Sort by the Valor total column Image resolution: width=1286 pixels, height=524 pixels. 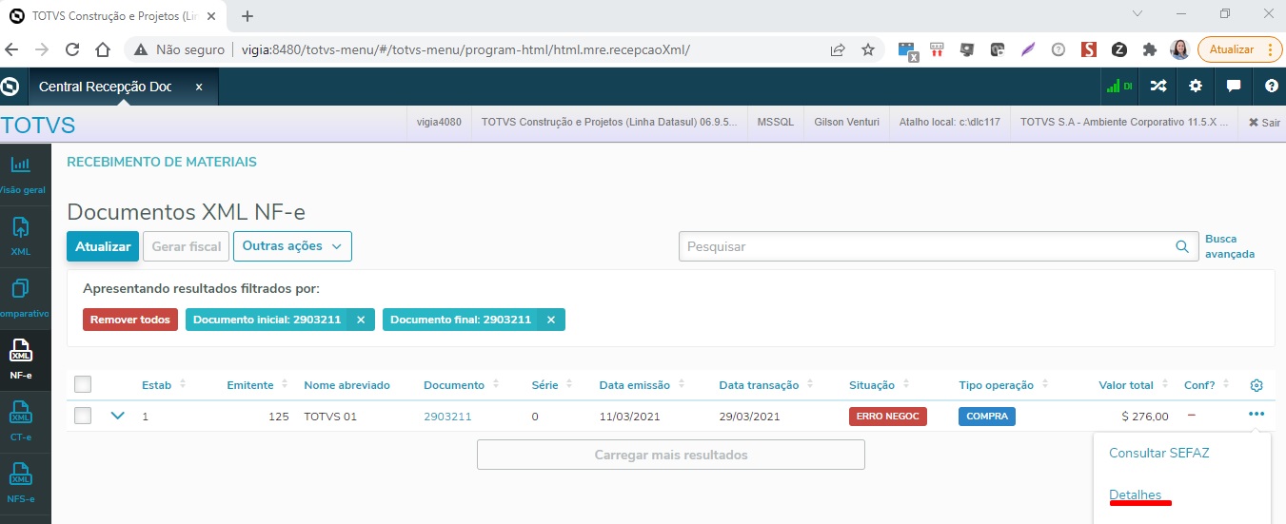pyautogui.click(x=1133, y=385)
